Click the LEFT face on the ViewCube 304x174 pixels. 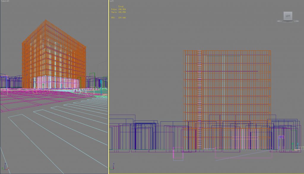[287, 16]
